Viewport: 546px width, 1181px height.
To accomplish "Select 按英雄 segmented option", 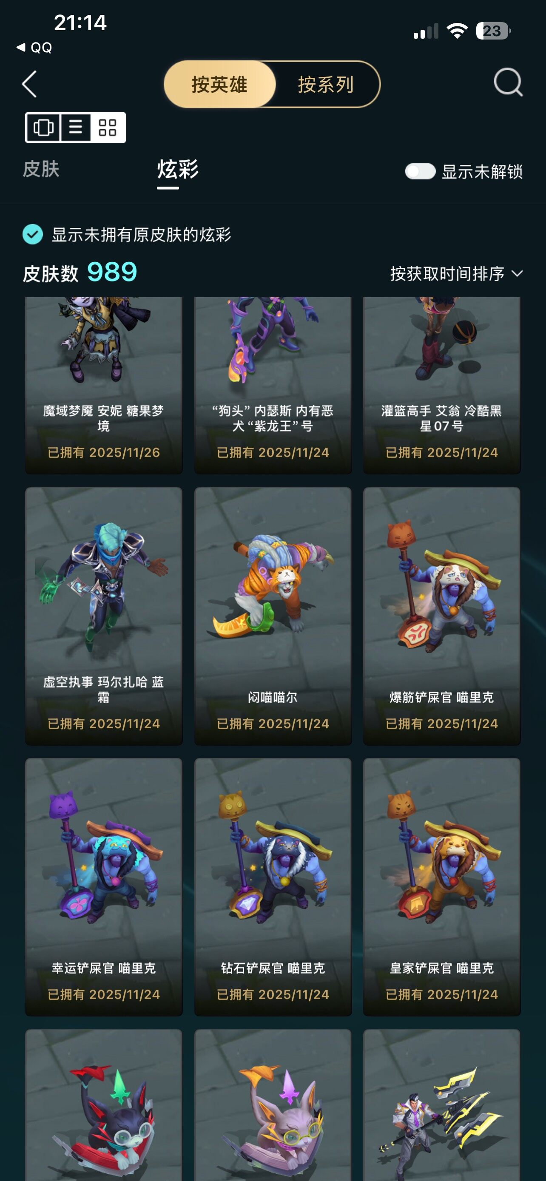I will 220,84.
